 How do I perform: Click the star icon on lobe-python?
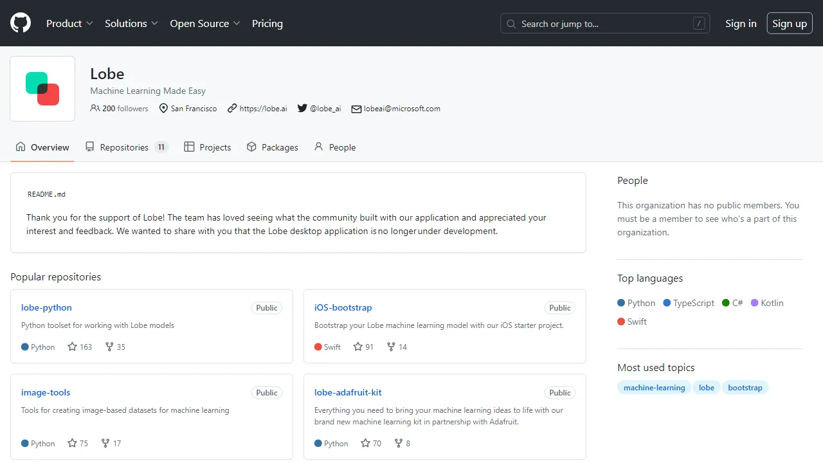coord(73,347)
